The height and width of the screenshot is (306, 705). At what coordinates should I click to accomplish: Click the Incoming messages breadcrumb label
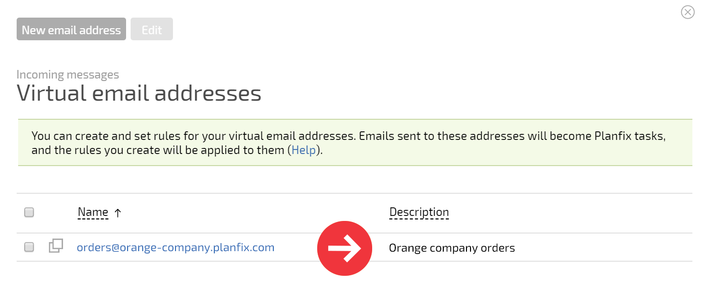pos(68,74)
